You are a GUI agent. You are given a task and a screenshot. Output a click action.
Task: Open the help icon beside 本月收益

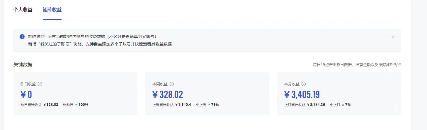click(304, 84)
